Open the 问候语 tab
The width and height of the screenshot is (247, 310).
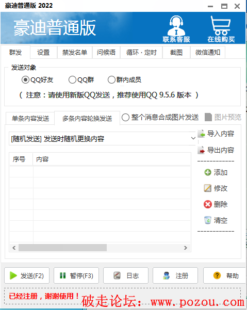(x=106, y=53)
